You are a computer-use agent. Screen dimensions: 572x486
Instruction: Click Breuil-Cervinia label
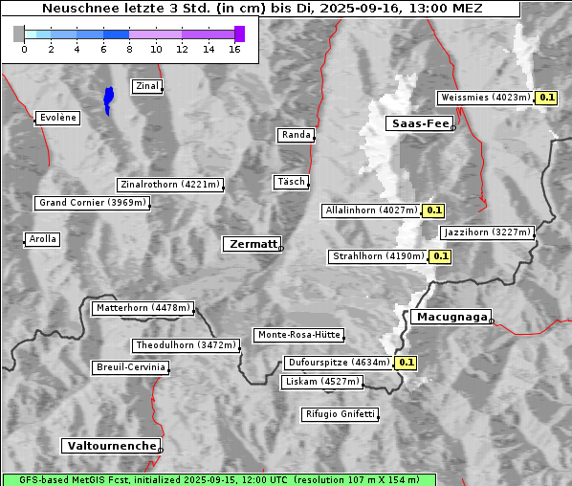131,367
